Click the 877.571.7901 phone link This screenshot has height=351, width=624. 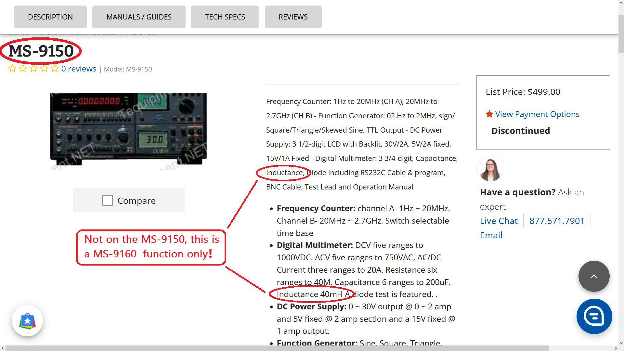coord(557,221)
